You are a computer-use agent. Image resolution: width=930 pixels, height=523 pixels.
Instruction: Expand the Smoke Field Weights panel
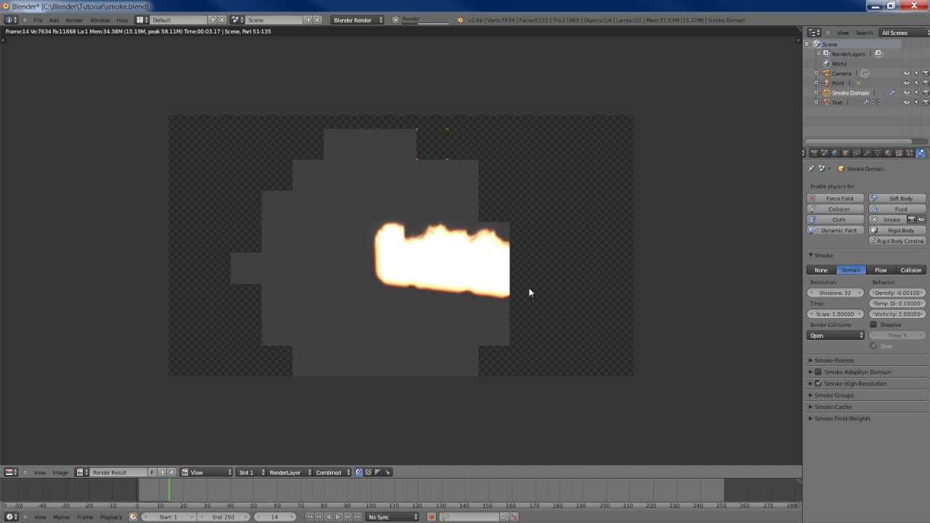coord(842,418)
